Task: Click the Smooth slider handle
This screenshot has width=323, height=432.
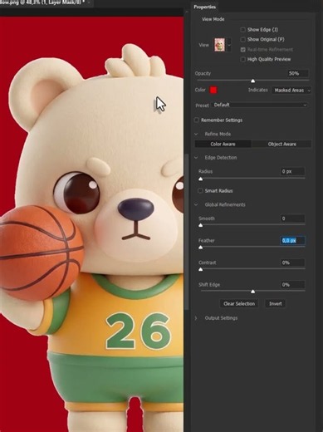Action: (201, 225)
